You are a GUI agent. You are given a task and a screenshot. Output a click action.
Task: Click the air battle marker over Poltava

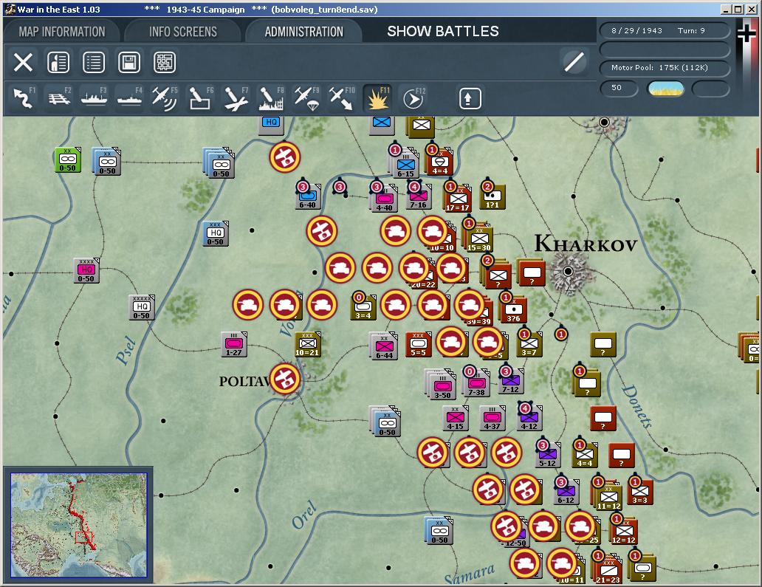click(285, 379)
